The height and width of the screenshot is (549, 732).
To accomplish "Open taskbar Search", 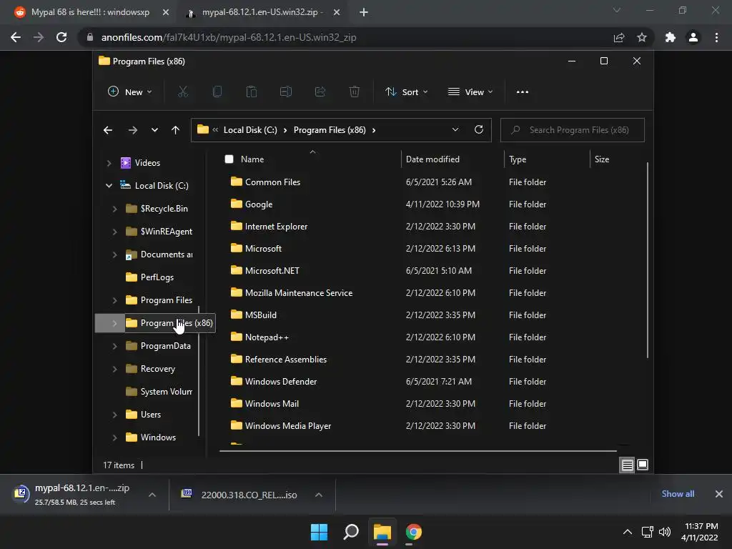I will click(350, 532).
